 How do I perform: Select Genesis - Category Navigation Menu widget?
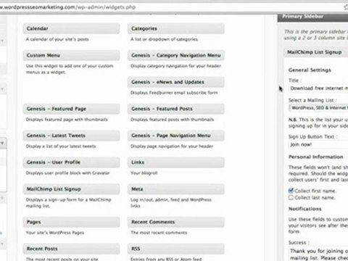click(176, 55)
